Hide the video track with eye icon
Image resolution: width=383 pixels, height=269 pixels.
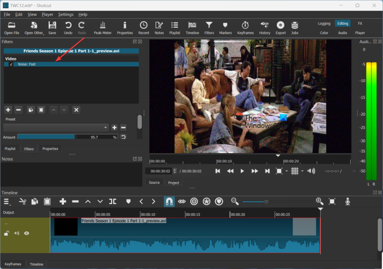click(x=26, y=233)
